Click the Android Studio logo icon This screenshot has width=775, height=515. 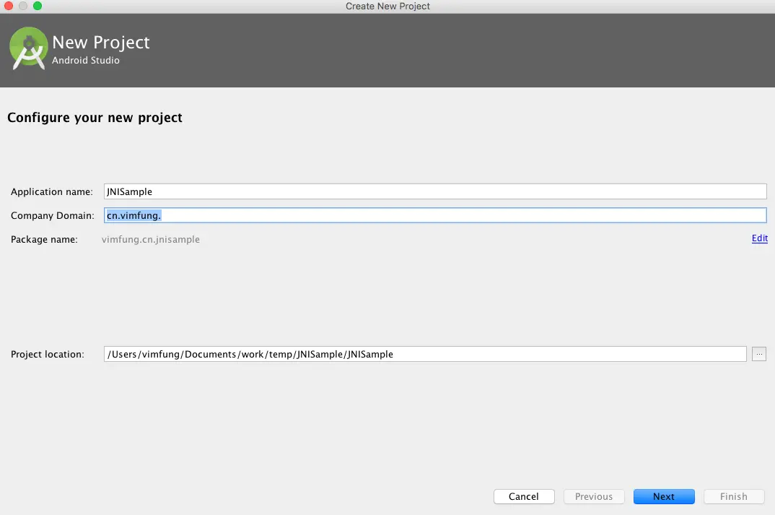point(29,48)
